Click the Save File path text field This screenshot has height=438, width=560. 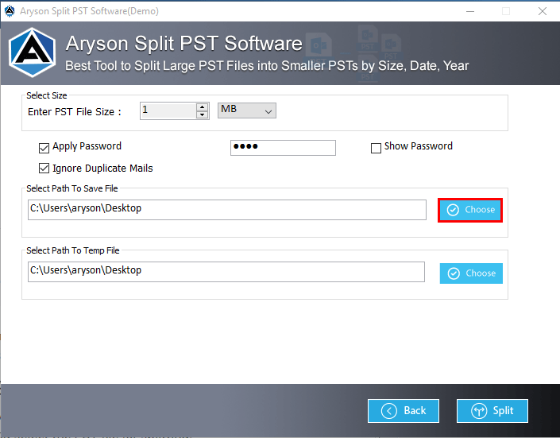click(x=227, y=210)
